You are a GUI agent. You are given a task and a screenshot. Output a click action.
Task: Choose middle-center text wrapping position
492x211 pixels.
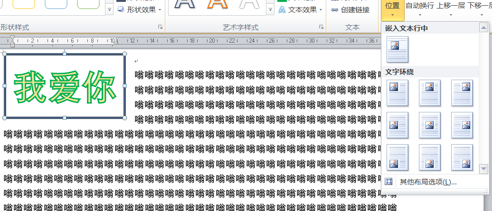[x=430, y=125]
